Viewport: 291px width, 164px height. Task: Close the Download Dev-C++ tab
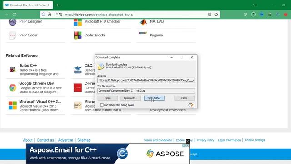coord(49,5)
